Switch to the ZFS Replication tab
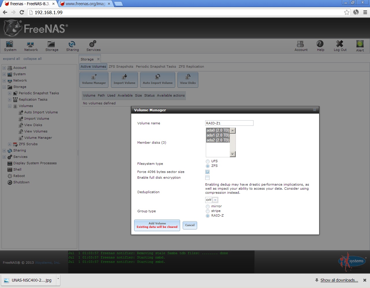The height and width of the screenshot is (288, 370). (x=191, y=67)
